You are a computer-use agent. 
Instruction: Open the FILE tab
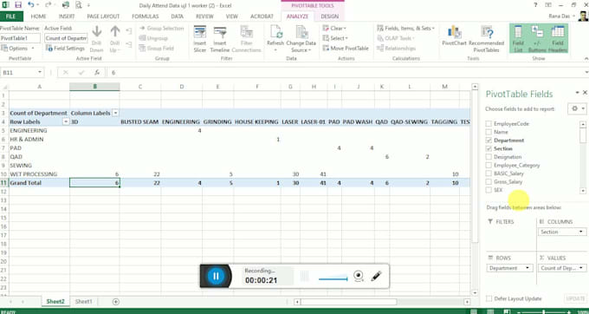coord(11,16)
